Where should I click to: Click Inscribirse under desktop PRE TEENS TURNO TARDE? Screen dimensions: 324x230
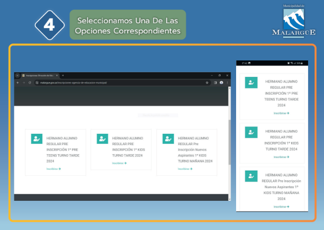tap(54, 169)
